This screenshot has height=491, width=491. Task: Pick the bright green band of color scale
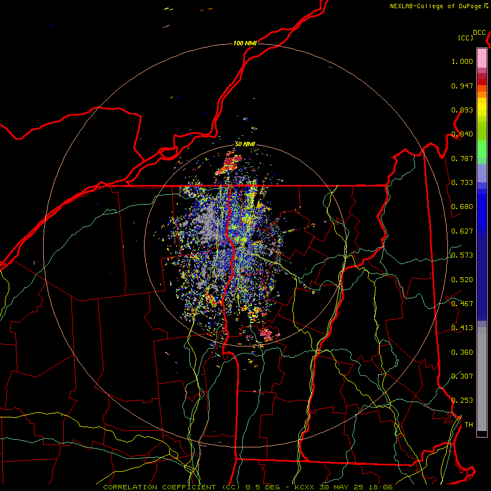coord(482,149)
